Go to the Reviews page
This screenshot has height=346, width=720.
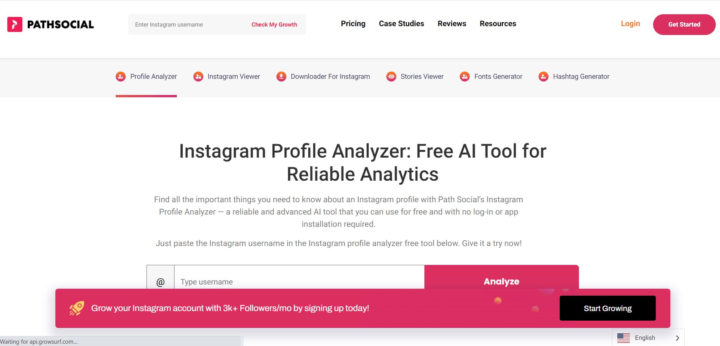452,24
